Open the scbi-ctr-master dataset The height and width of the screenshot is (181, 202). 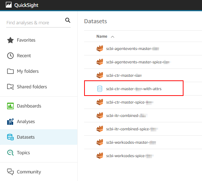[x=124, y=75]
